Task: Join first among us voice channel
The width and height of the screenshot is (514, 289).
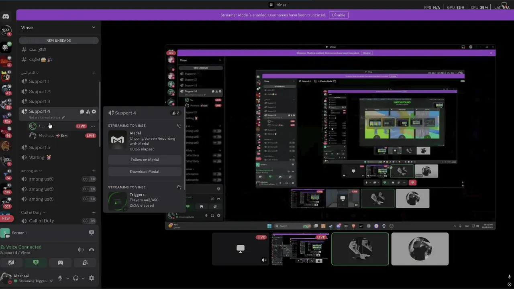Action: [59, 179]
